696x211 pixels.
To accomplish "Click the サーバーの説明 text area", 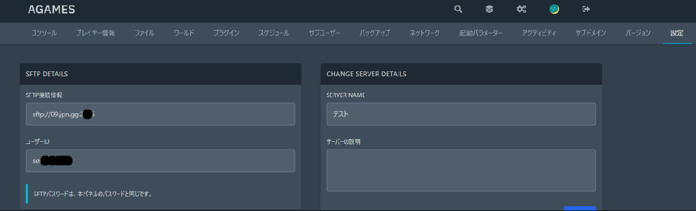I will coord(461,170).
